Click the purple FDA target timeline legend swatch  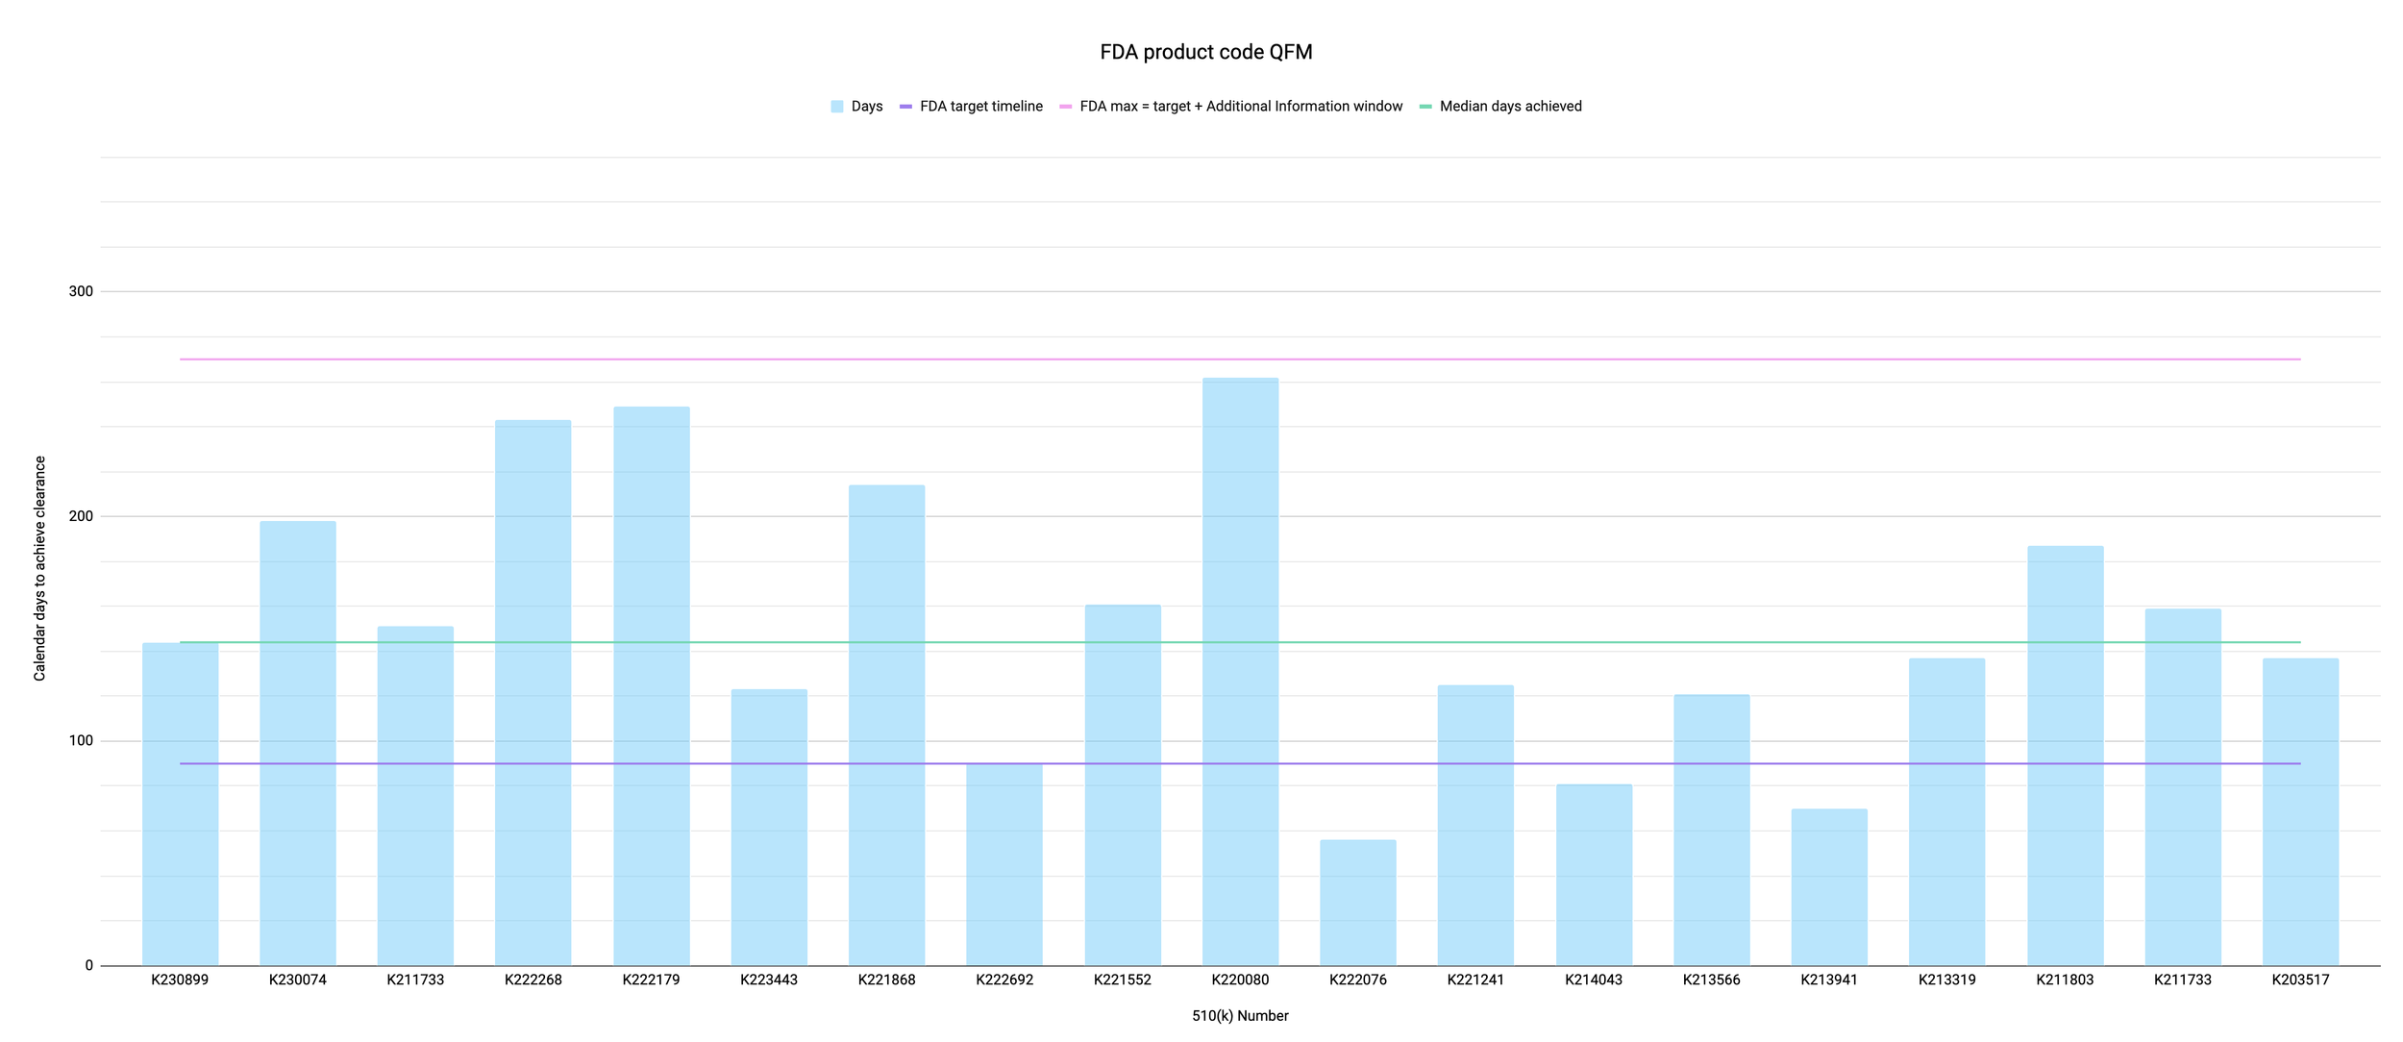pos(904,107)
